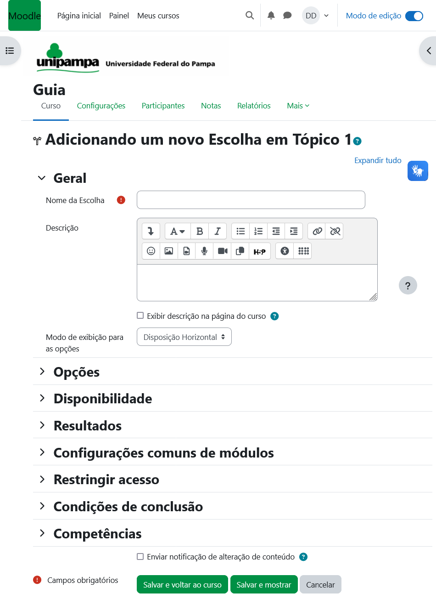Click the record video camera icon

pyautogui.click(x=223, y=251)
